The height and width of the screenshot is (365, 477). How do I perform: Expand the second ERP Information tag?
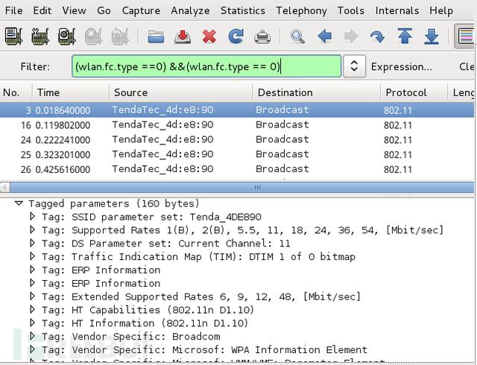point(32,283)
